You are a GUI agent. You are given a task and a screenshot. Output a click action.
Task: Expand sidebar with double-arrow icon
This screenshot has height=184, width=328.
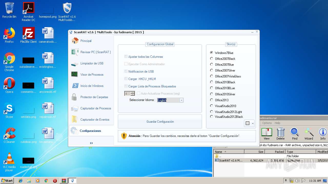pos(91,143)
